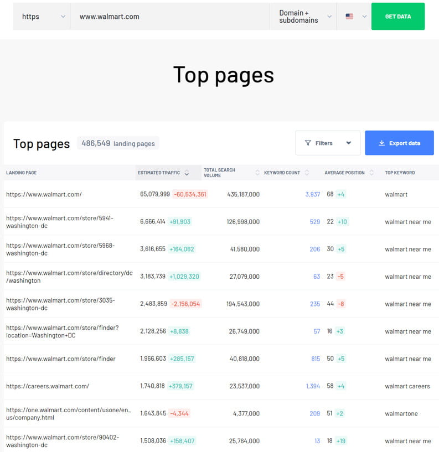The image size is (439, 452).
Task: Click search volume 435,187,000
Action: [243, 194]
